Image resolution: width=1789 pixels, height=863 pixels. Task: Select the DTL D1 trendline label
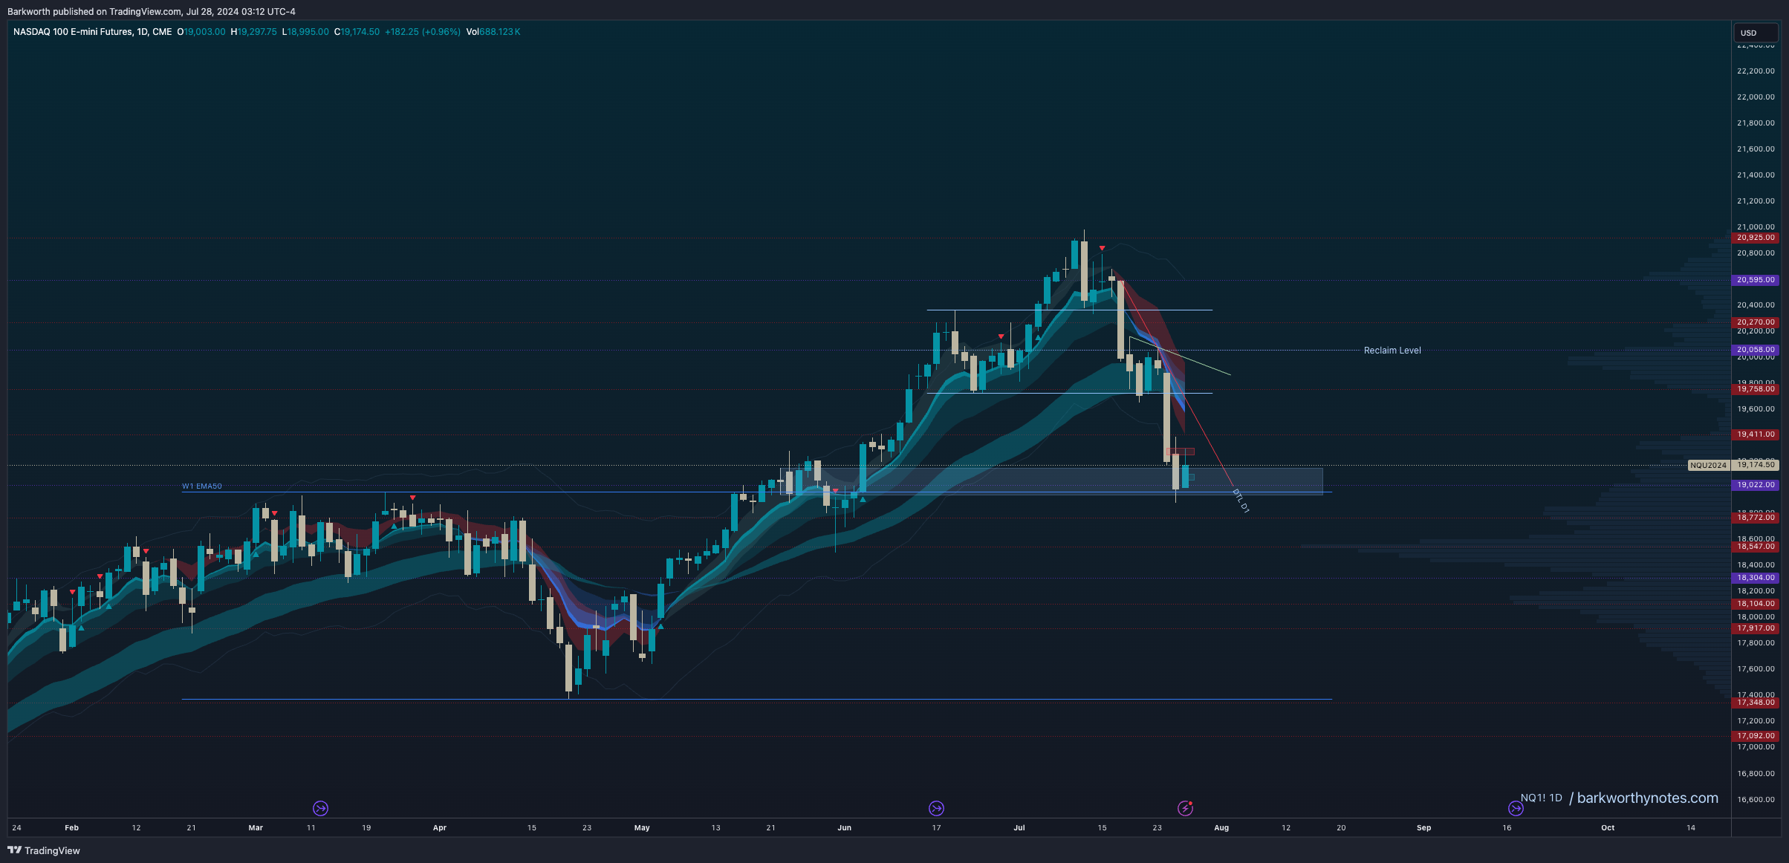(x=1241, y=501)
